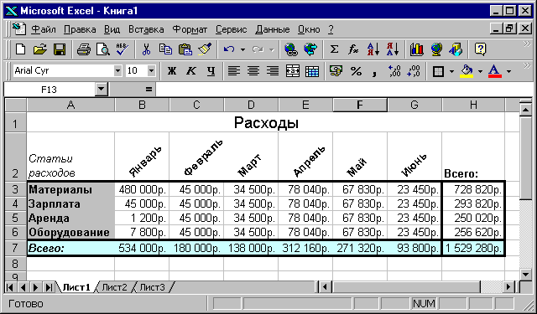Screen dimensions: 537x314
Task: Go to the first sheet tab arrow
Action: click(10, 287)
